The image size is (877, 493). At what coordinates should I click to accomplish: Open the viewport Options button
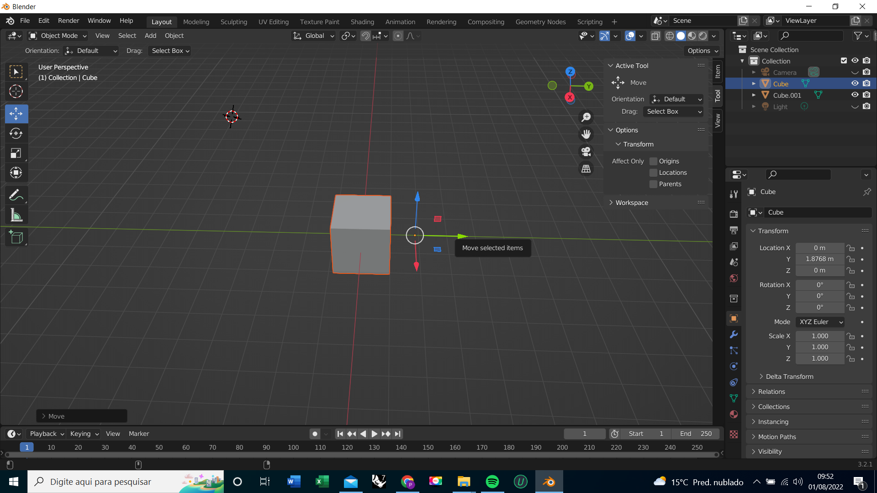point(703,51)
